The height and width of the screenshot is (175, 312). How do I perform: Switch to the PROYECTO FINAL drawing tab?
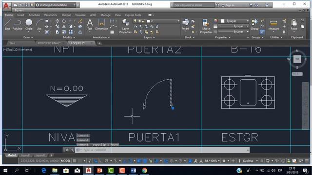pos(49,43)
